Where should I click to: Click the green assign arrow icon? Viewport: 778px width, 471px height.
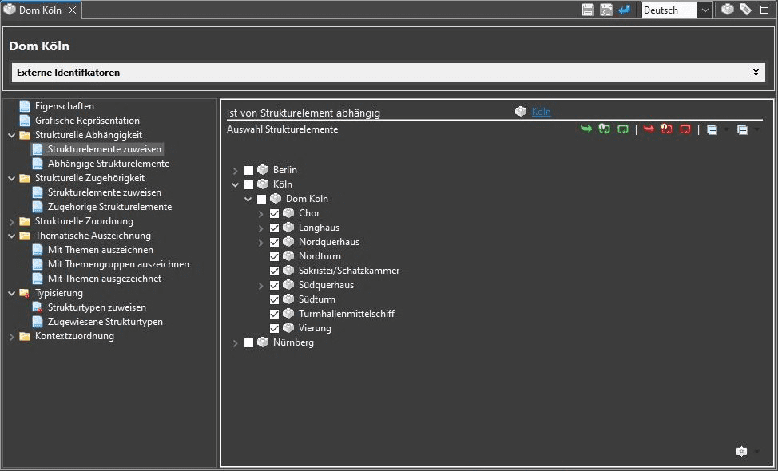(x=586, y=129)
